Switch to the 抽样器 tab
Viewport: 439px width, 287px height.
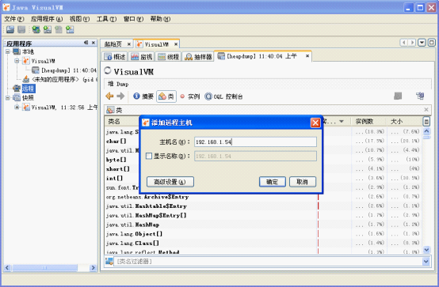tap(199, 57)
